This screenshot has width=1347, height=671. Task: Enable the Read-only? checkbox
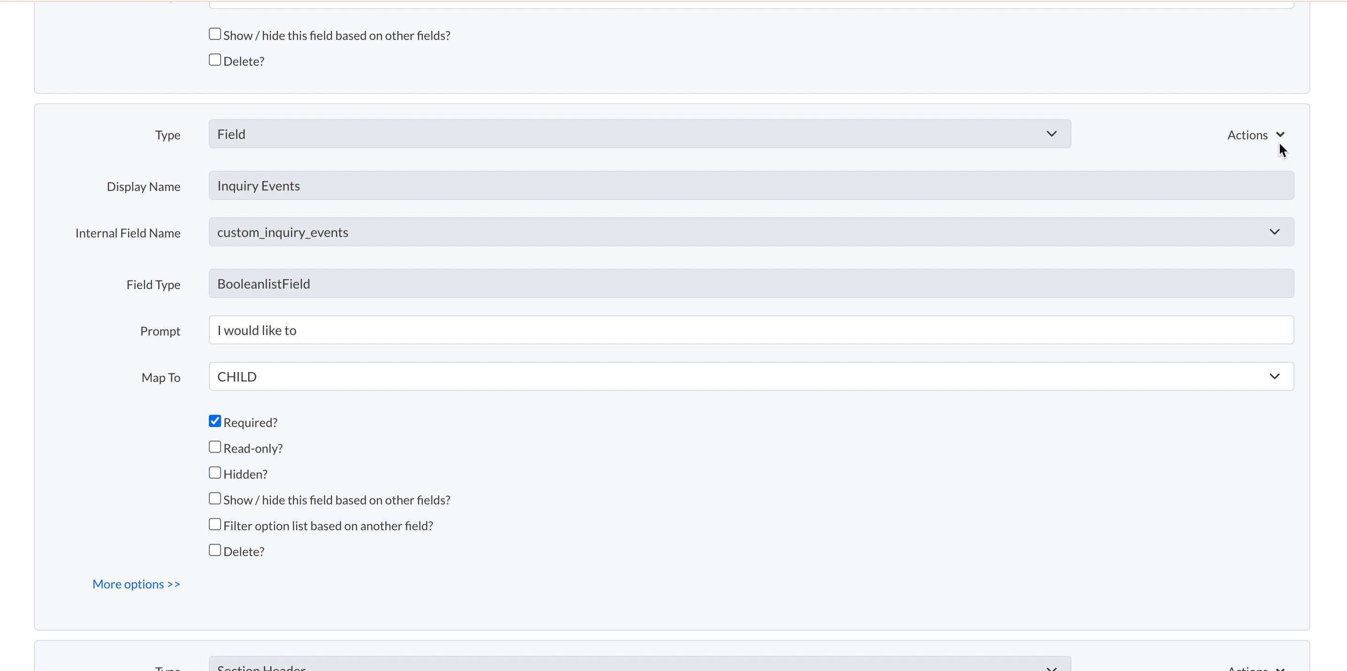click(x=215, y=447)
